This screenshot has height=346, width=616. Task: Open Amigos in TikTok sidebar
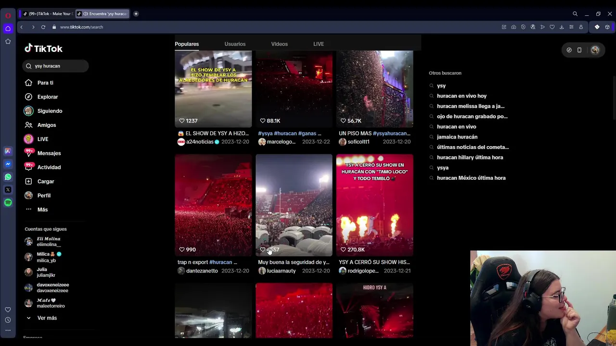pyautogui.click(x=47, y=125)
